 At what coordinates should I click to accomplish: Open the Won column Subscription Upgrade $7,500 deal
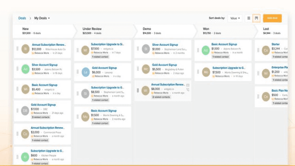229,68
